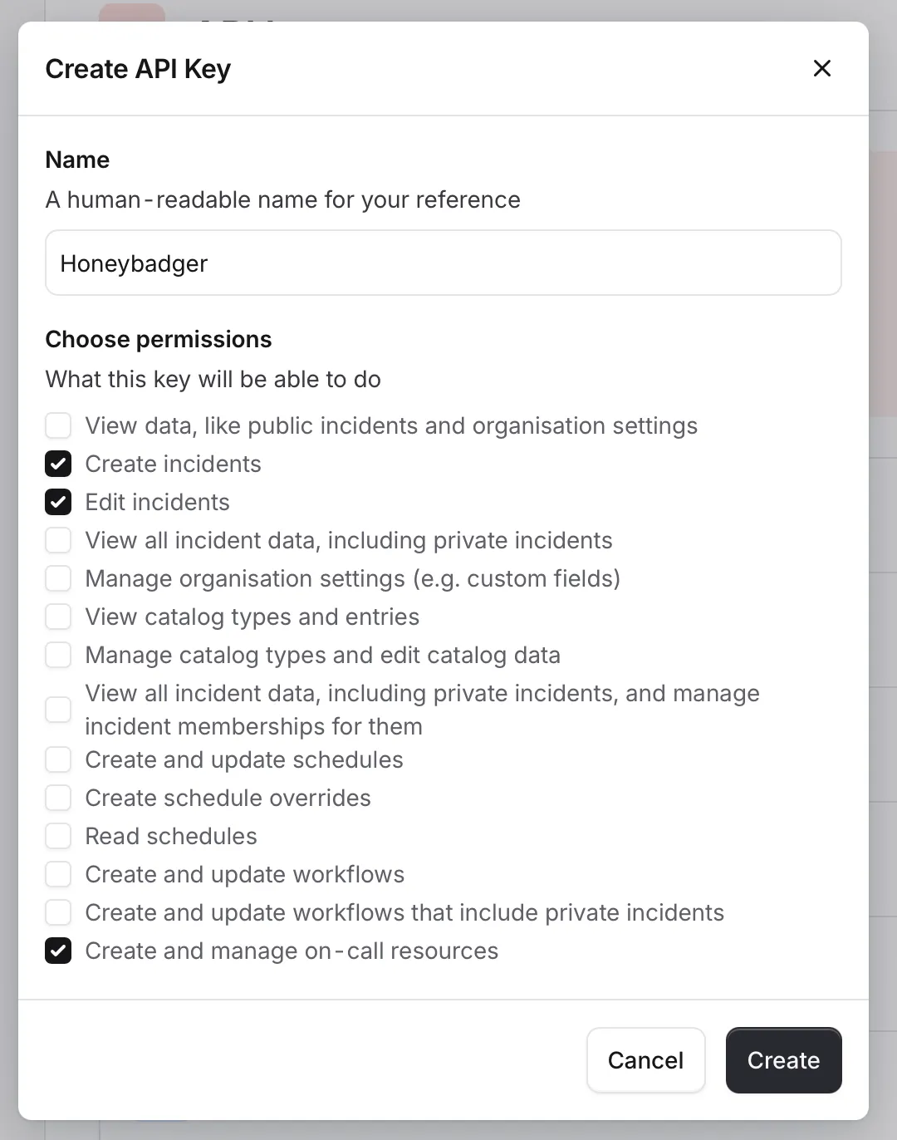Enable "Manage organisation settings" permission
897x1140 pixels.
click(58, 578)
